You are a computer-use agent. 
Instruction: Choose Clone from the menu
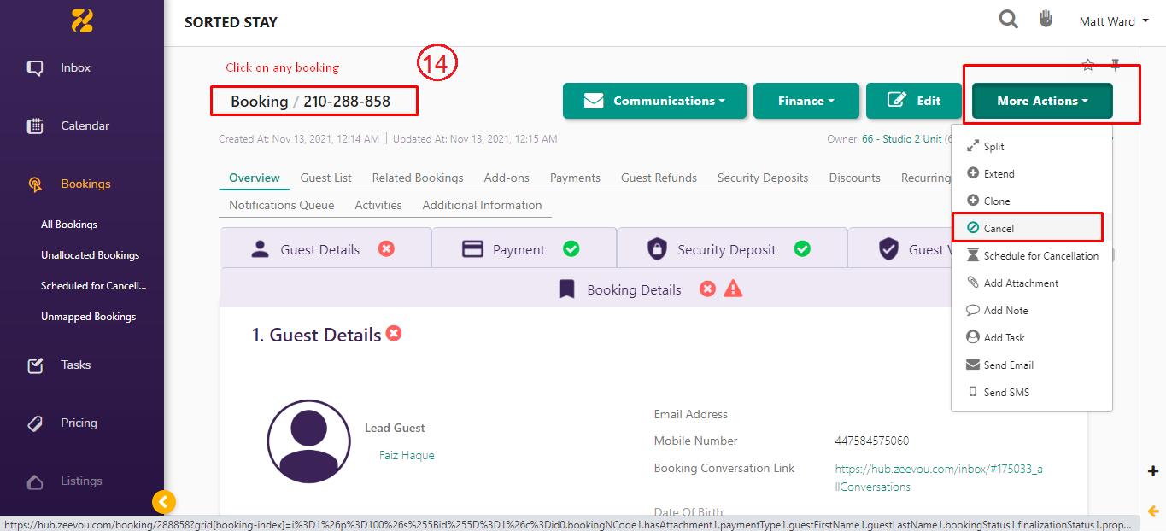pos(1032,201)
